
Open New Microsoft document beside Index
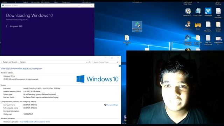[208, 27]
